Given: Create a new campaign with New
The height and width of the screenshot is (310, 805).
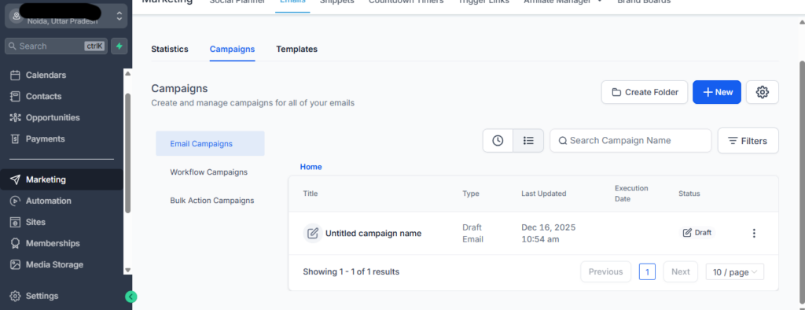Looking at the screenshot, I should (717, 92).
